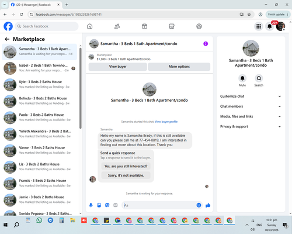Open Sticky Notes from the taskbar

[106, 221]
